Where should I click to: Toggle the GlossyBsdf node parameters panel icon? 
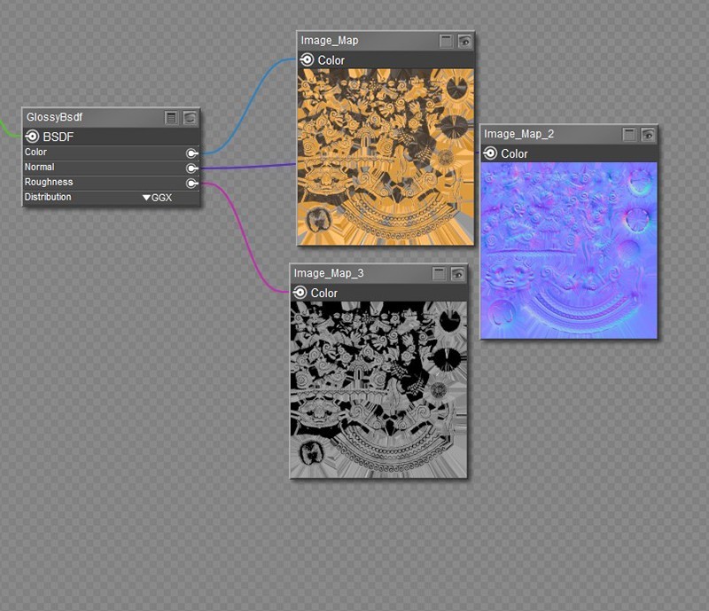click(171, 118)
